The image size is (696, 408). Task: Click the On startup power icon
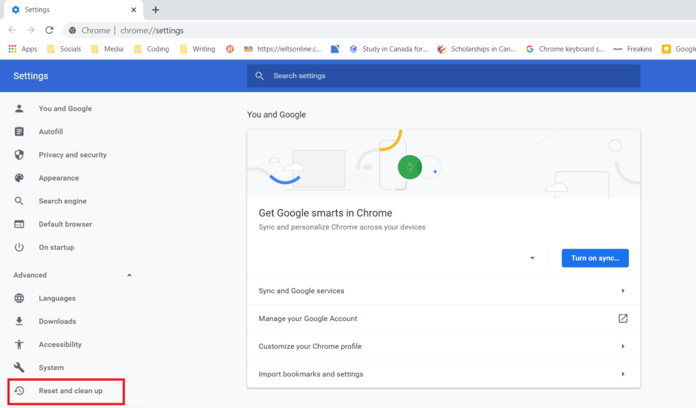19,246
